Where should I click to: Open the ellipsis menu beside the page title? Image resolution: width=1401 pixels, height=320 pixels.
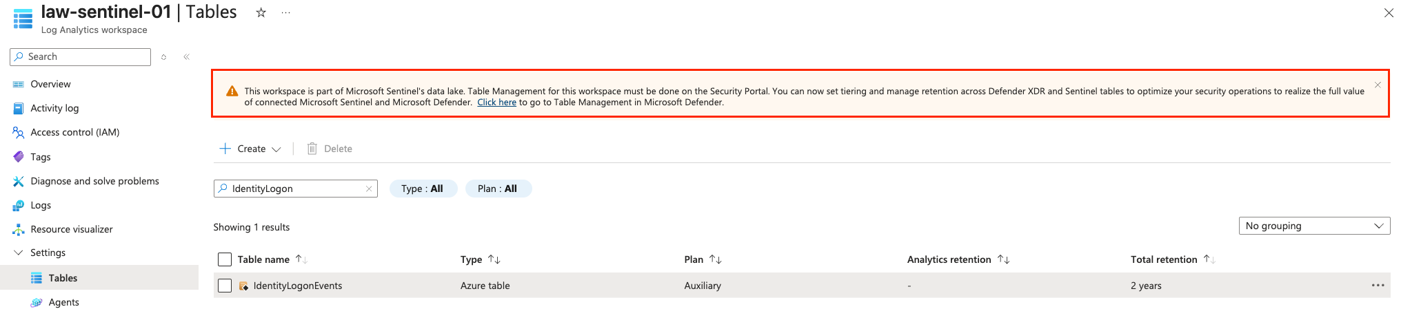tap(285, 12)
